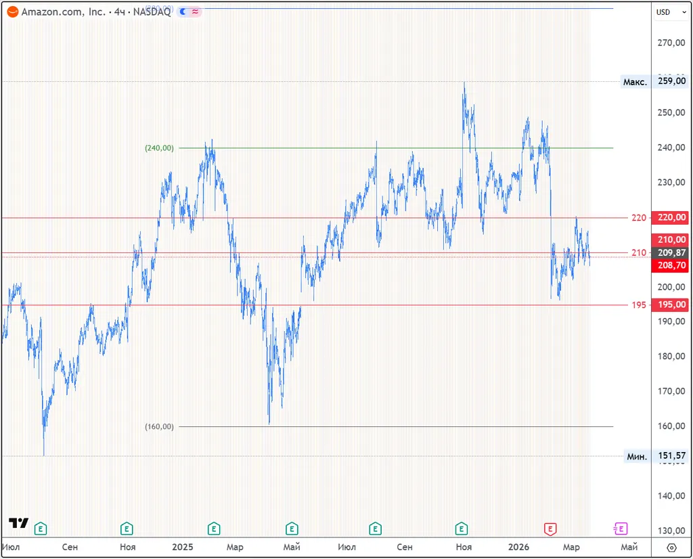
Task: Select the gray 160,00 horizontal line label
Action: (159, 426)
